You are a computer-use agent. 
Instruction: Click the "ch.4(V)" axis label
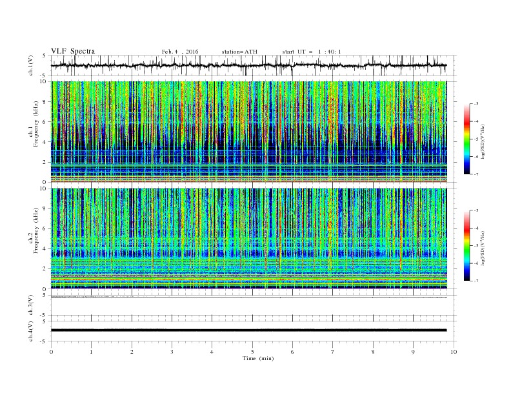point(31,331)
